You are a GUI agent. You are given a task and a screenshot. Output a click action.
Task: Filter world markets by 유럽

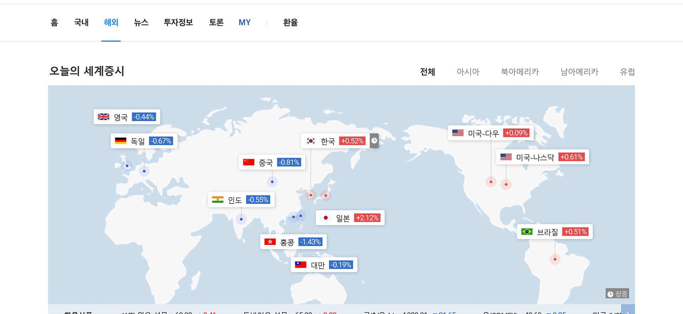pyautogui.click(x=627, y=72)
